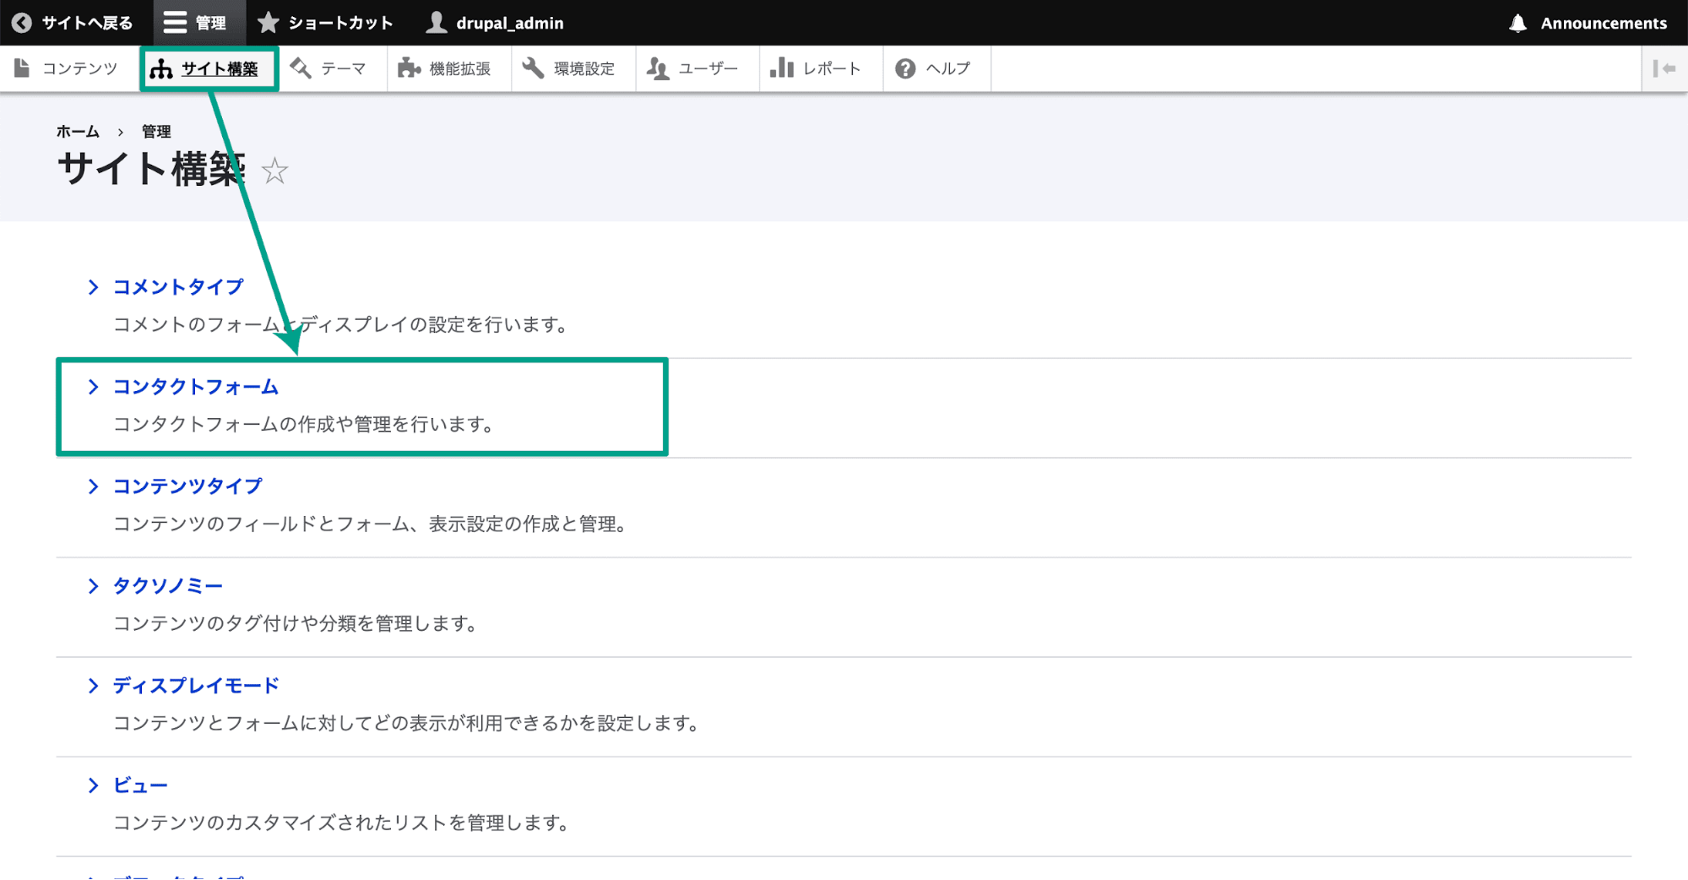
Task: Click the question mark icon beside ヘルプ
Action: coord(905,68)
